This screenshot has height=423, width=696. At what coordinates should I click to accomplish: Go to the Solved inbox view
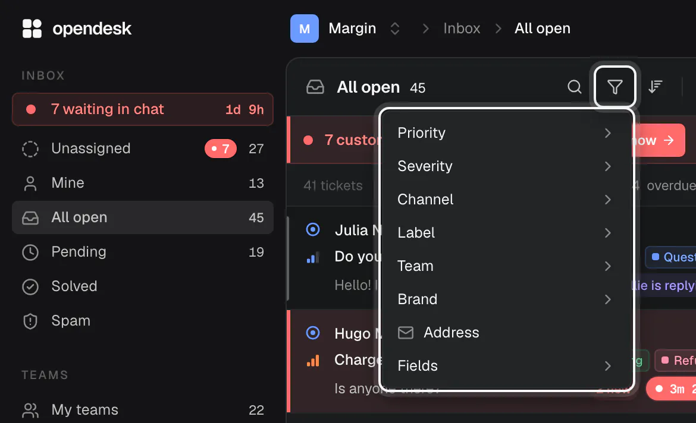(x=143, y=287)
